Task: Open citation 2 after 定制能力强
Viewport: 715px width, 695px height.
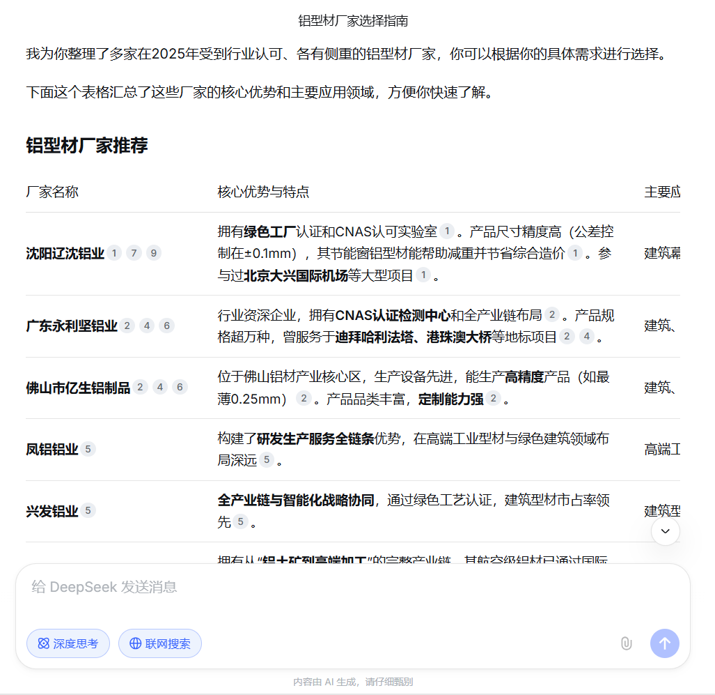Action: (x=494, y=399)
